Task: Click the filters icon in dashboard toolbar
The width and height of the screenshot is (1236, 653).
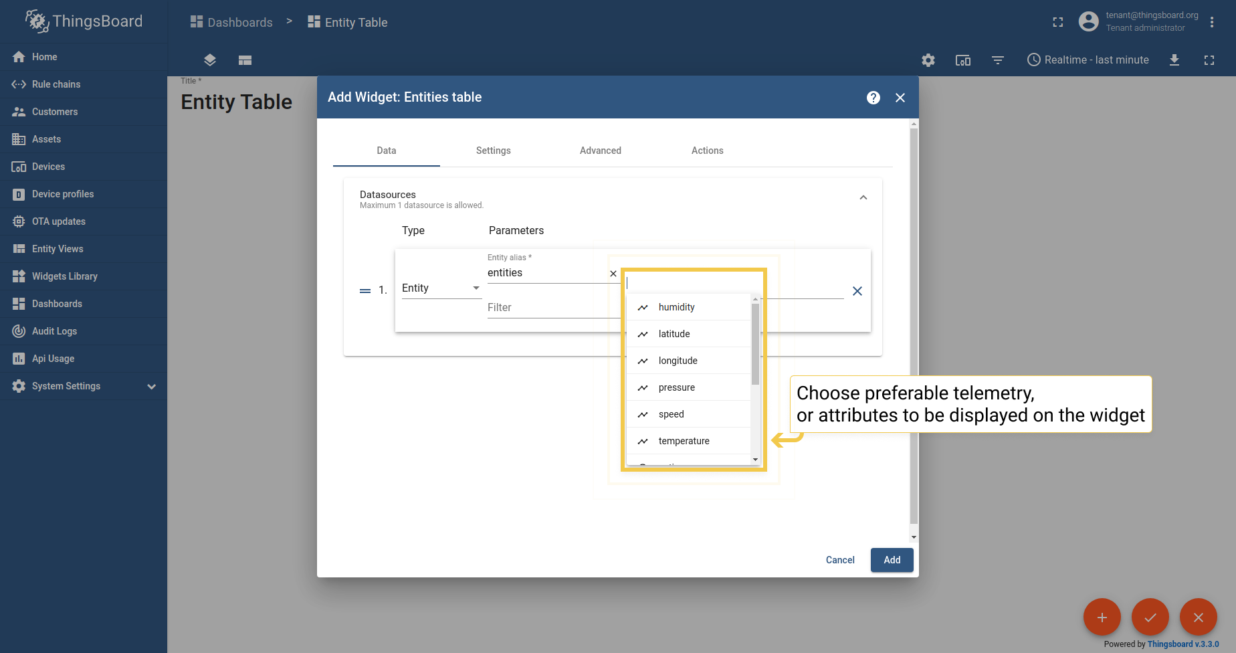Action: coord(997,60)
